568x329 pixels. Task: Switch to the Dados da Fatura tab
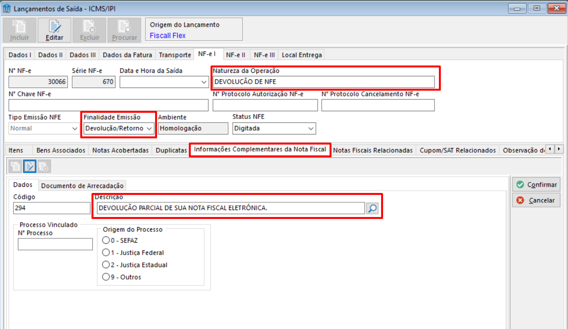(127, 55)
